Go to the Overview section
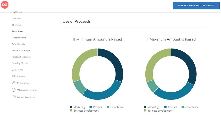The image size is (221, 140). pyautogui.click(x=16, y=19)
